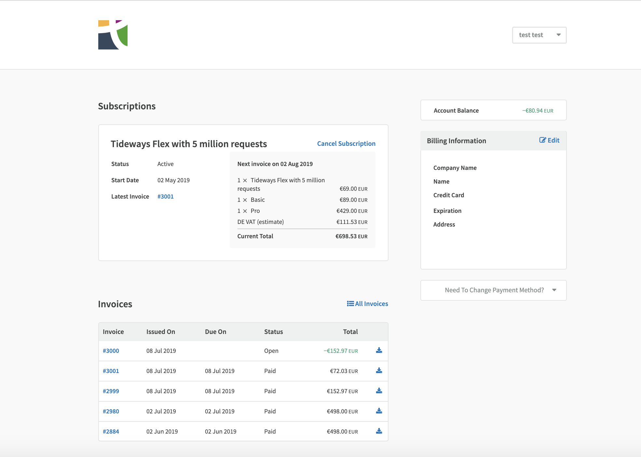Viewport: 641px width, 457px height.
Task: Click the Next invoice on 02 Aug 2019 heading
Action: click(x=275, y=164)
